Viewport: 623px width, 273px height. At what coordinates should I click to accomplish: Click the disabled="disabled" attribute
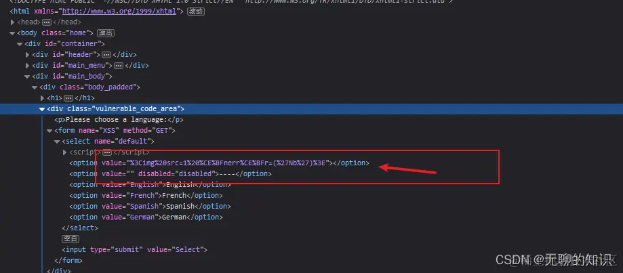coord(178,173)
